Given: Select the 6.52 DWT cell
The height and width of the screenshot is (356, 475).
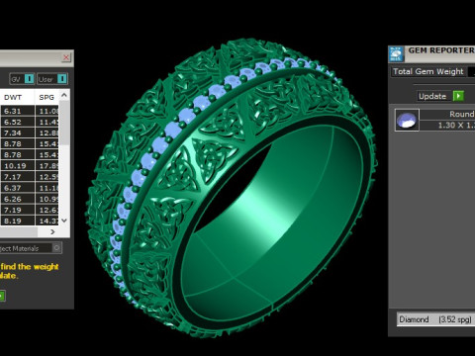Looking at the screenshot, I should (x=18, y=122).
